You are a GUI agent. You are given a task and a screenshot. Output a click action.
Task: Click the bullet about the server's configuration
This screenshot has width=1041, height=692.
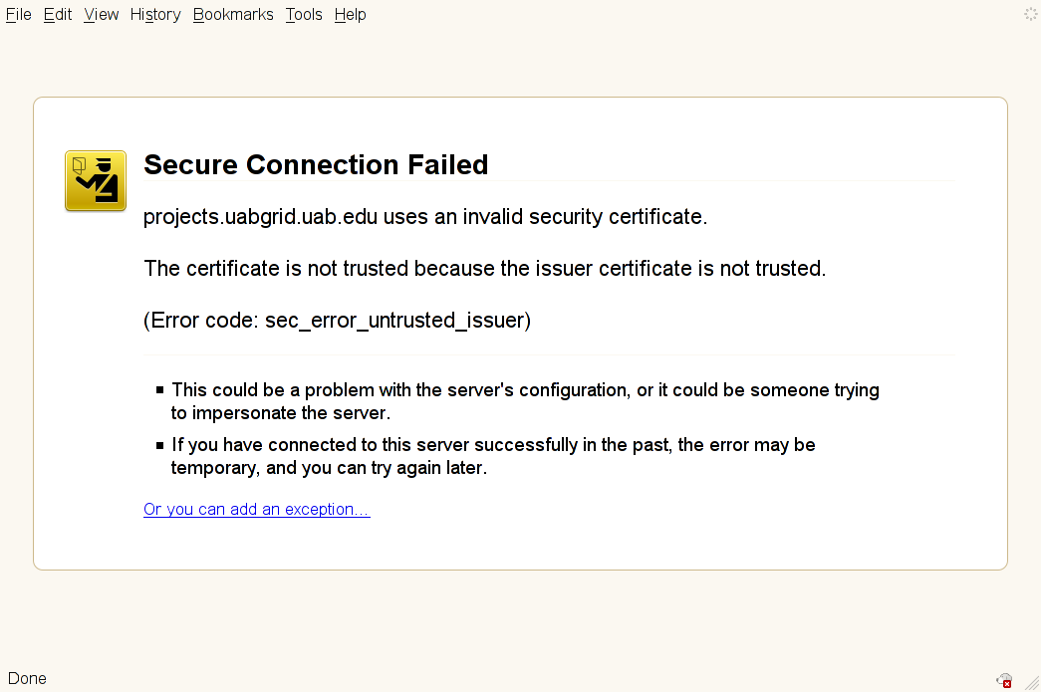(x=525, y=401)
